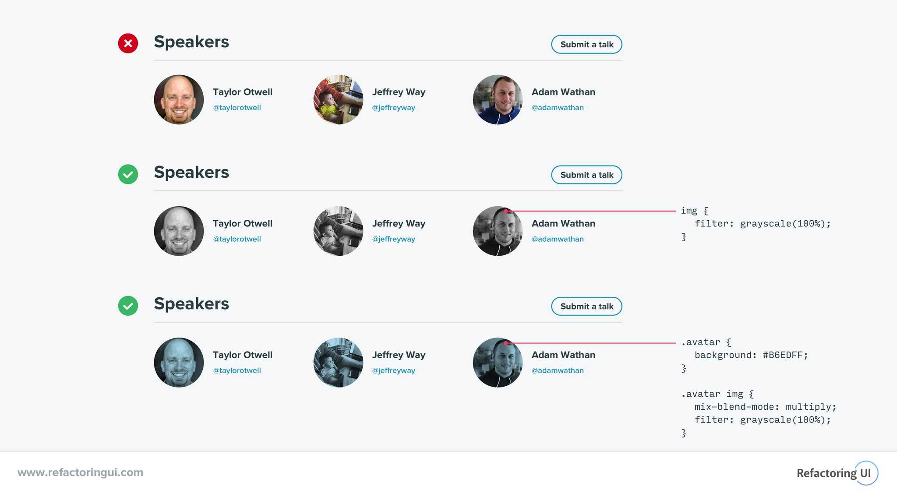Image resolution: width=897 pixels, height=493 pixels.
Task: Click the Refactoring UI logo
Action: click(x=837, y=473)
